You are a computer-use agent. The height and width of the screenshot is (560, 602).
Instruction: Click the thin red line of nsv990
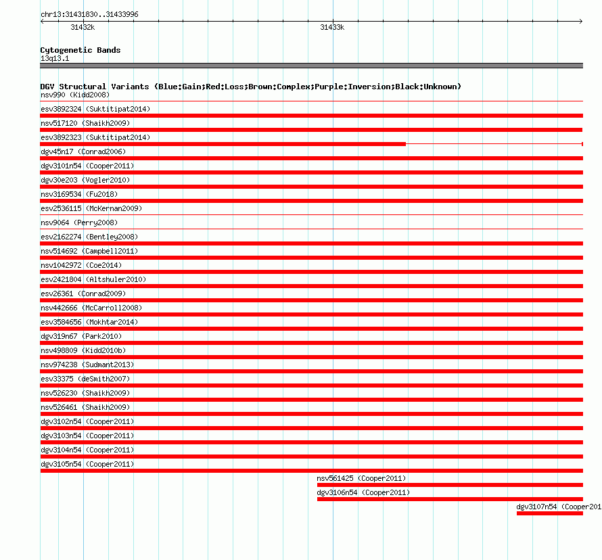click(x=312, y=101)
